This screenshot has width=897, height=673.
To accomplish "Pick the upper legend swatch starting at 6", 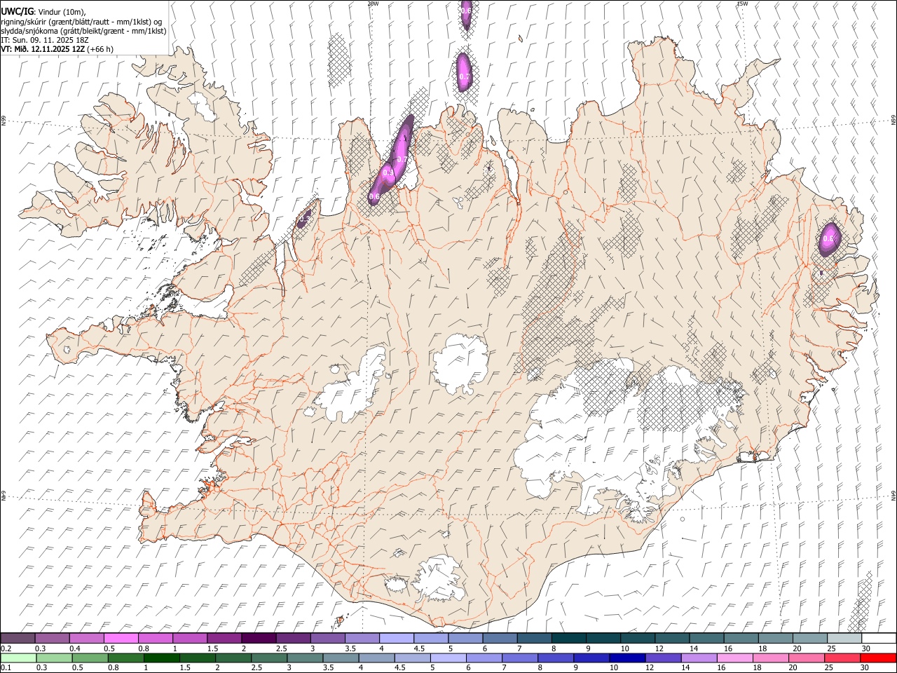I will 500,639.
